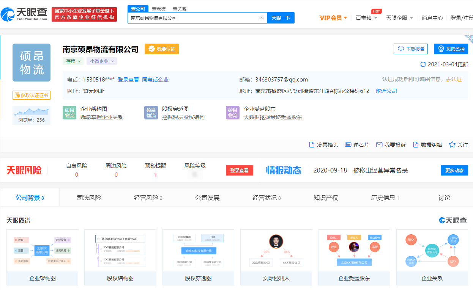Open 企业受益股东 purple icon entry
Image resolution: width=473 pixels, height=290 pixels.
(233, 113)
